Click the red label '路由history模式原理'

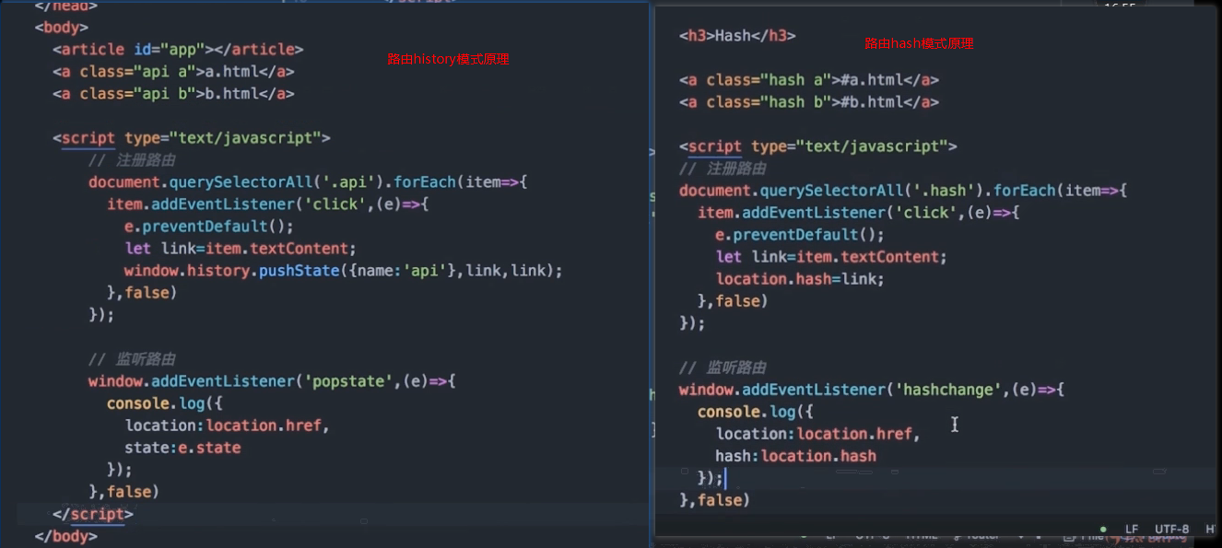pos(448,59)
